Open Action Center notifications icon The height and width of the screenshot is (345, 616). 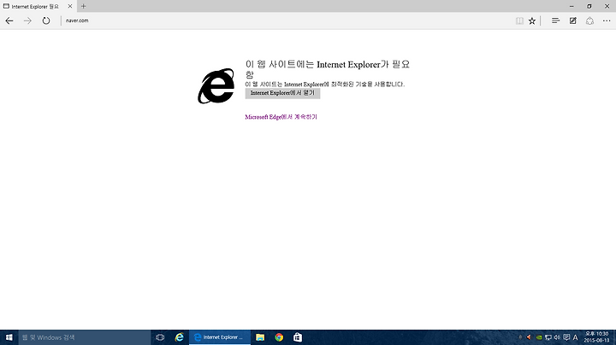[566, 337]
